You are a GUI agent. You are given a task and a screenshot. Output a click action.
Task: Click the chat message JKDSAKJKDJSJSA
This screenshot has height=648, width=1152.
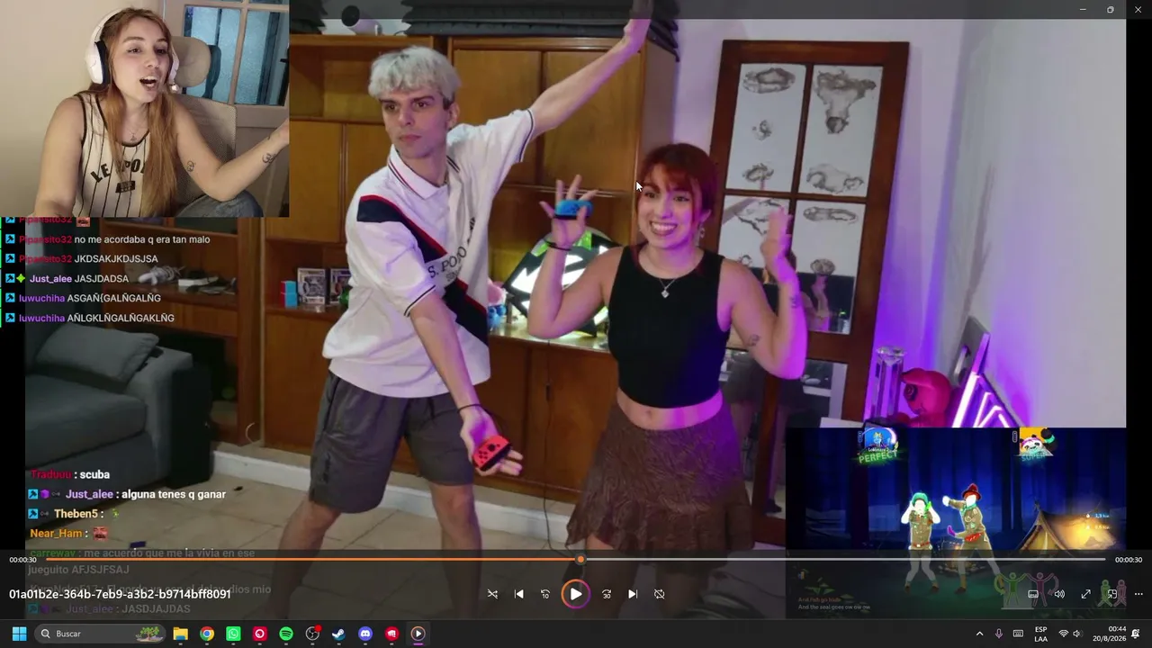(x=116, y=259)
